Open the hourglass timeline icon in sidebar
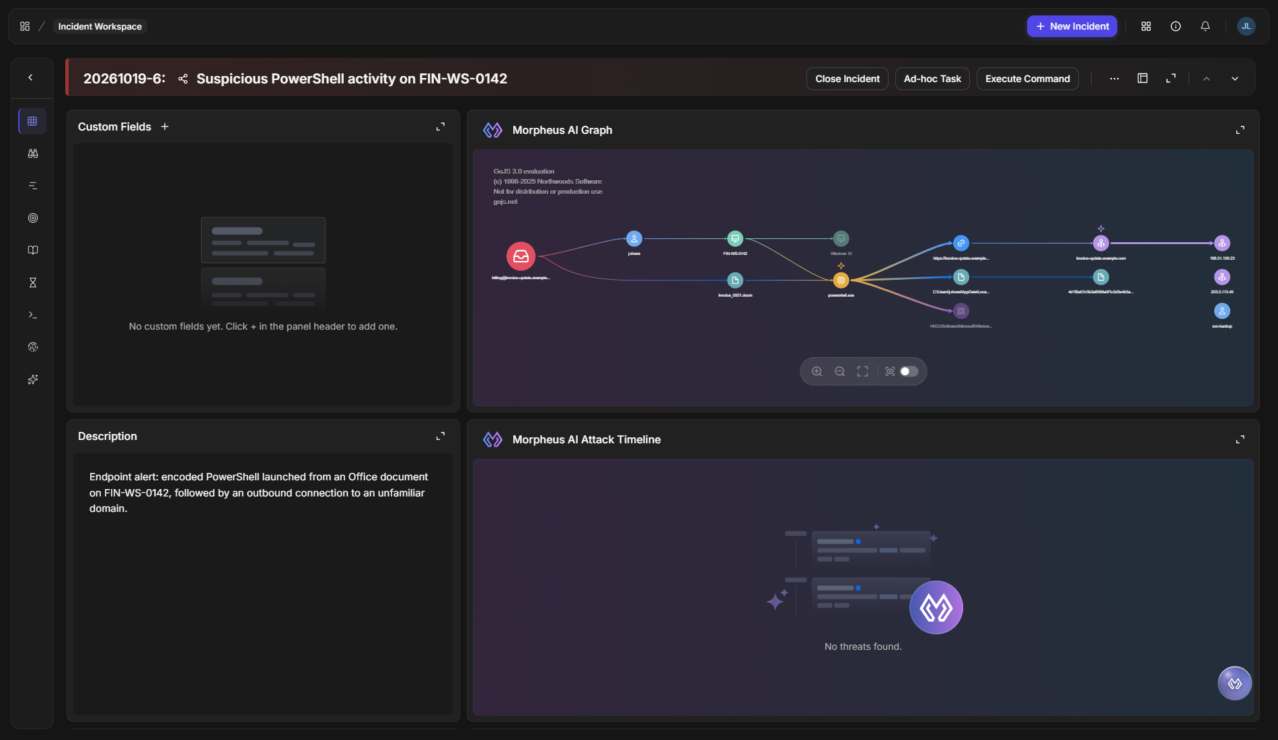 (32, 283)
